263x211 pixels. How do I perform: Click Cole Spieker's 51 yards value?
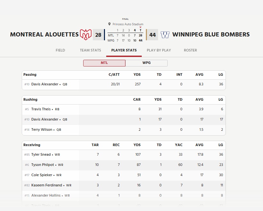139,175
